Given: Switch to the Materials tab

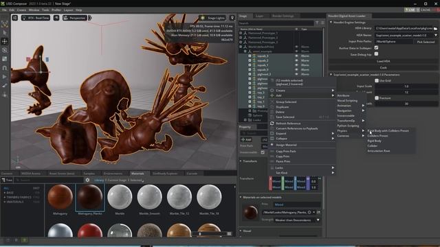Looking at the screenshot, I should 137,174.
